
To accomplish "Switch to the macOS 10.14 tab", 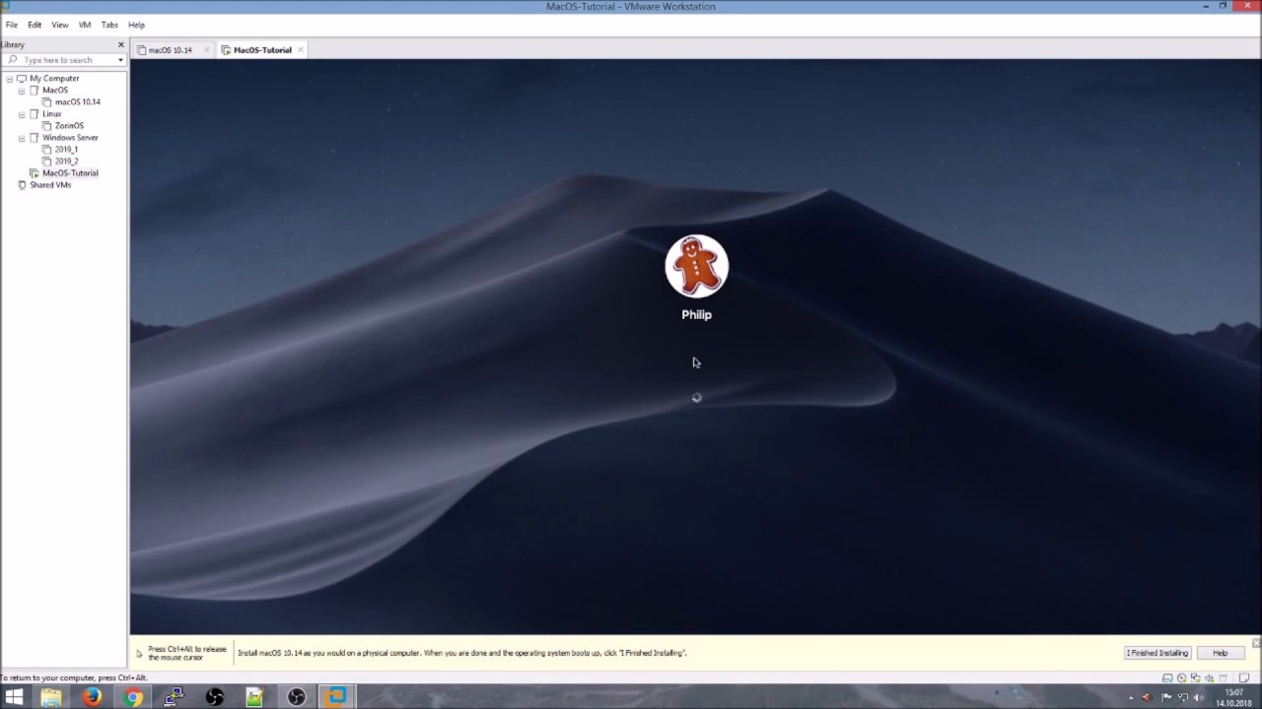I will [x=171, y=50].
